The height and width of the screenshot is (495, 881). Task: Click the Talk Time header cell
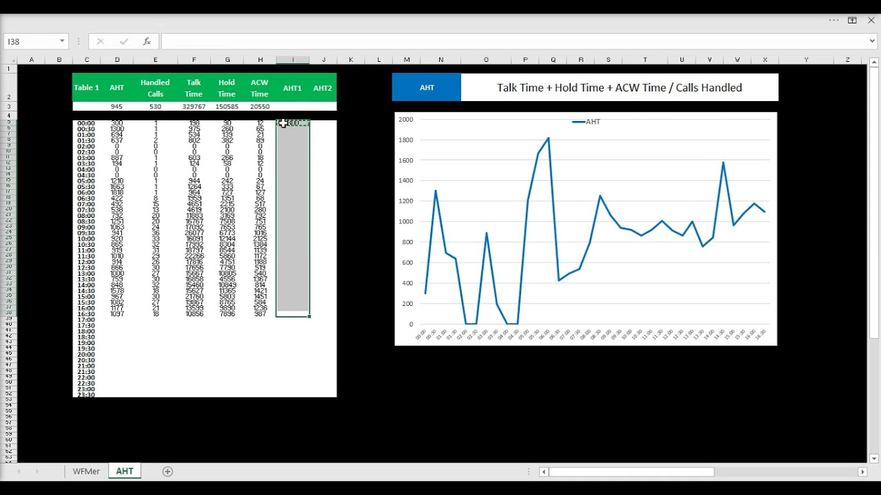pos(193,88)
